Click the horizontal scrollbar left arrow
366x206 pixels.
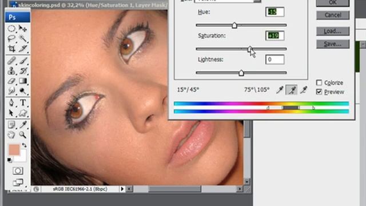[129, 189]
